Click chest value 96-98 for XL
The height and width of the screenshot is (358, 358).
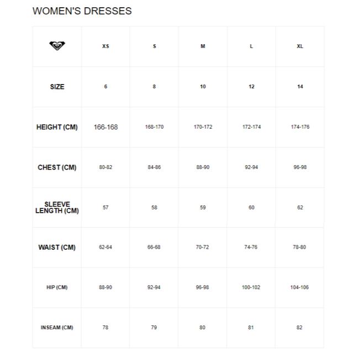click(x=300, y=167)
